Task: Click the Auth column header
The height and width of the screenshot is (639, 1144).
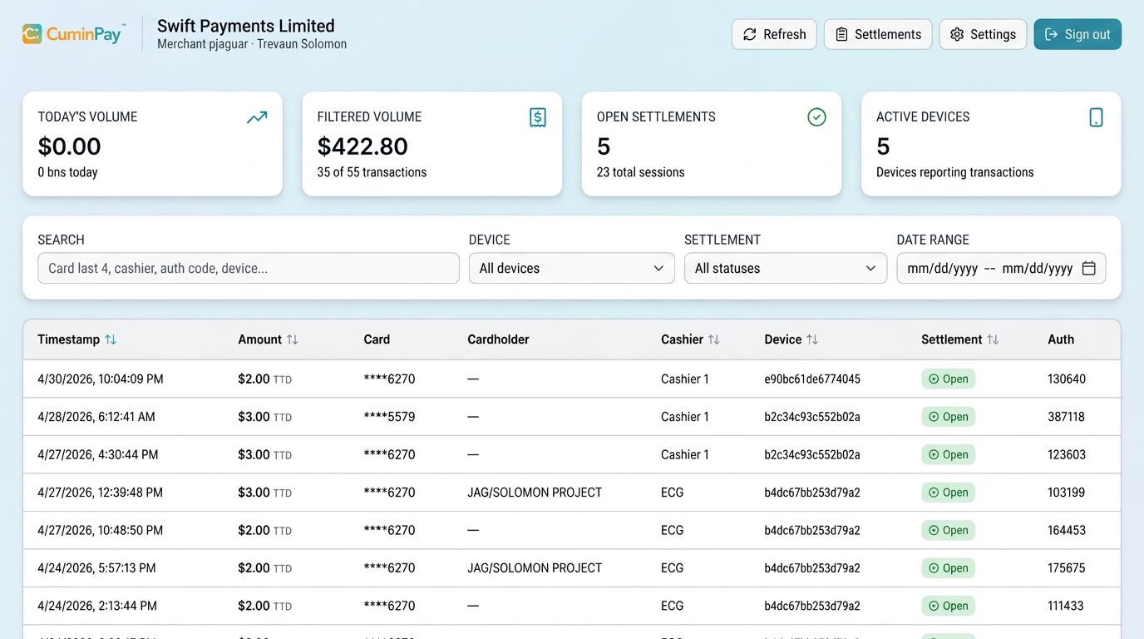Action: click(1061, 339)
